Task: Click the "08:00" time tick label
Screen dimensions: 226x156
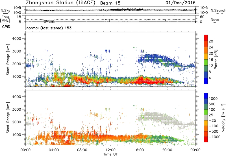Action: 82,150
